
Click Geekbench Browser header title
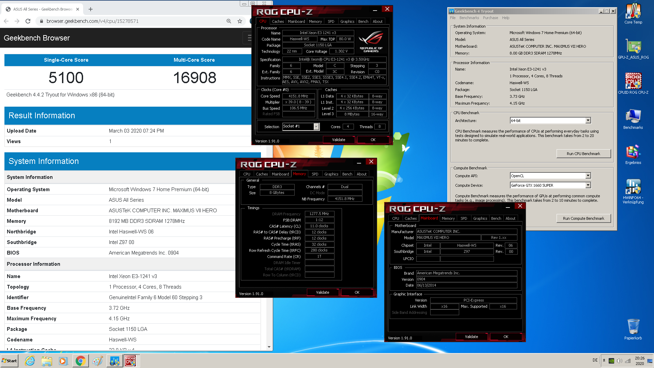(37, 38)
